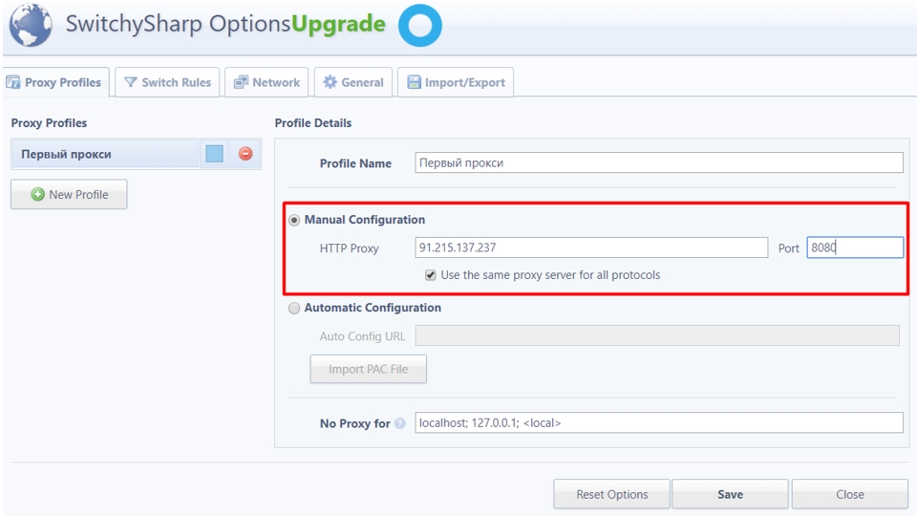Open the green Upgrade link

[338, 24]
